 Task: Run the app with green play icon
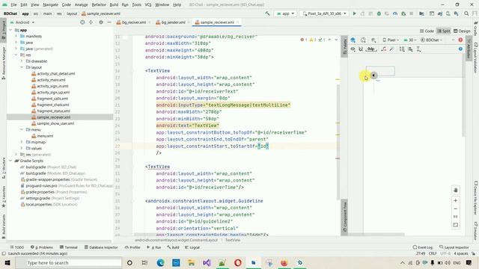pos(354,13)
